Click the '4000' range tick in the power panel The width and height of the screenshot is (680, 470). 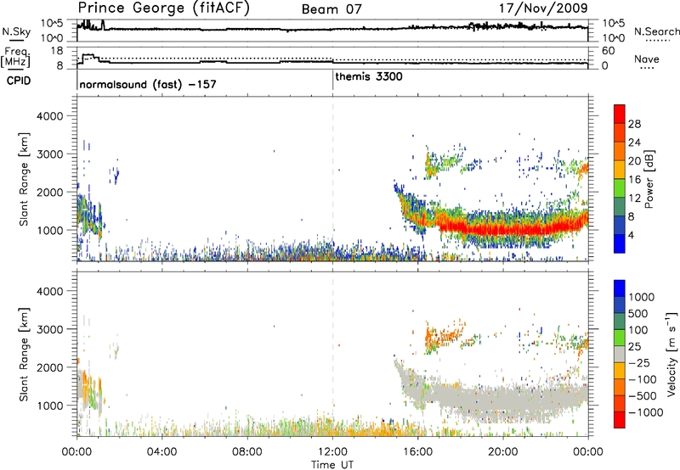50,116
